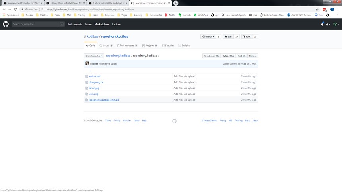This screenshot has height=192, width=342.
Task: Open icon.png file
Action: tap(93, 94)
